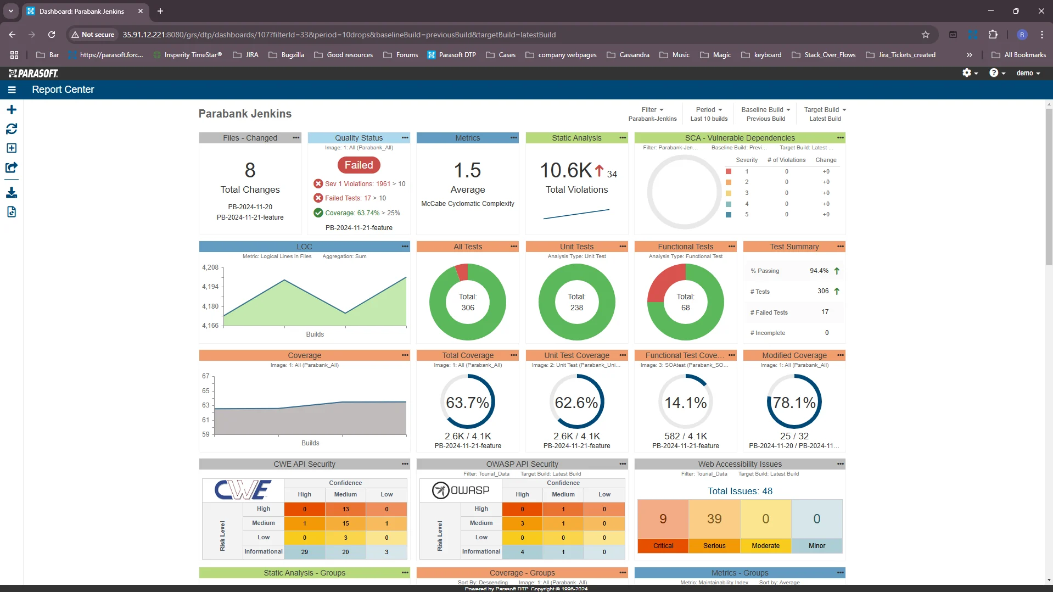Click CWE Informational High cell showing 29
The height and width of the screenshot is (592, 1053).
(x=305, y=552)
